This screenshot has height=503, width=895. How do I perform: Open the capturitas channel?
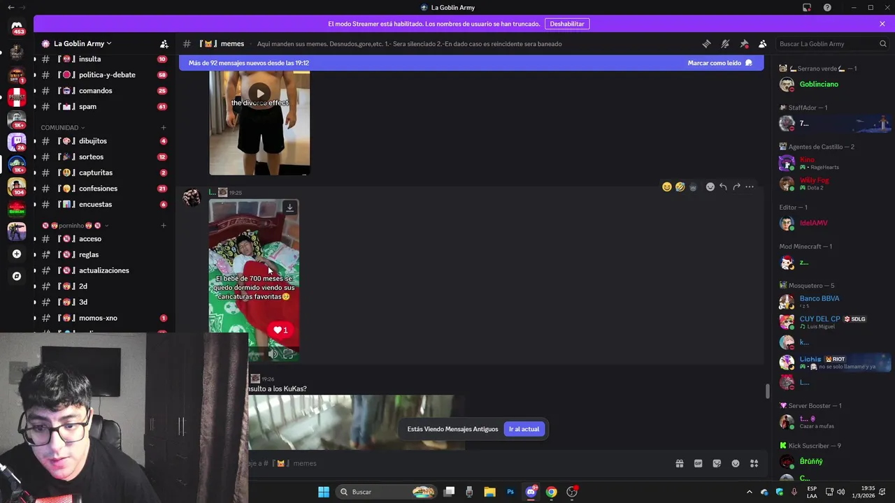[x=103, y=173]
